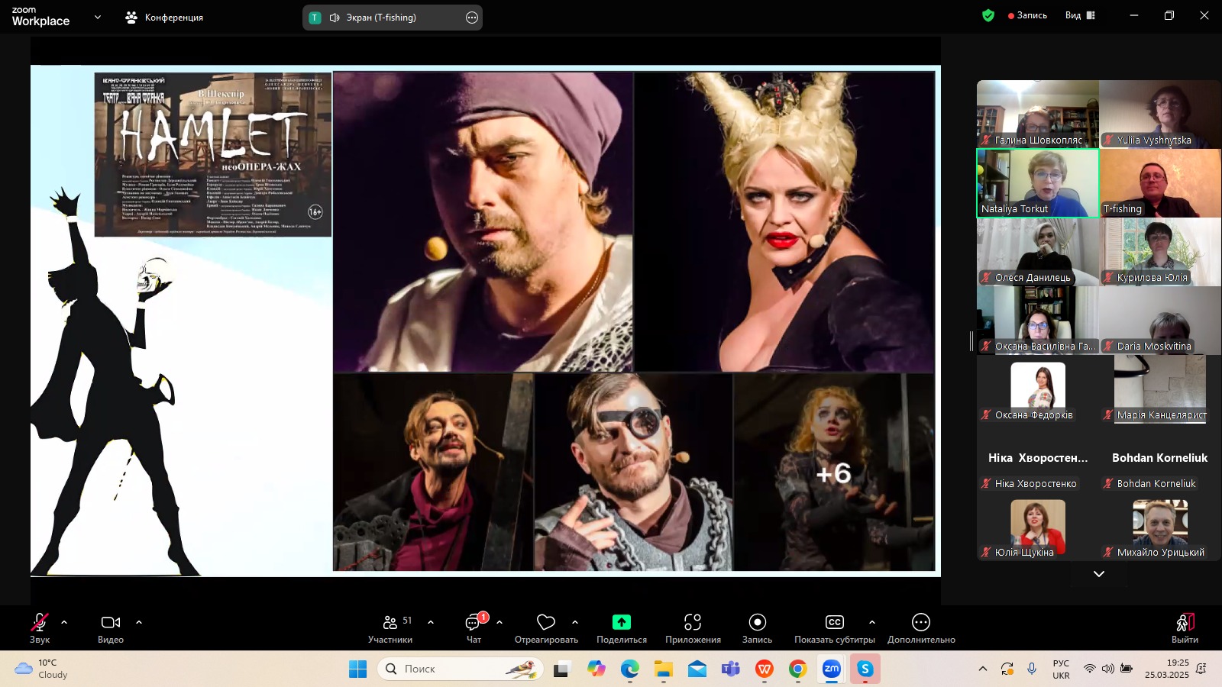
Task: Open the Чат chat panel
Action: 474,623
